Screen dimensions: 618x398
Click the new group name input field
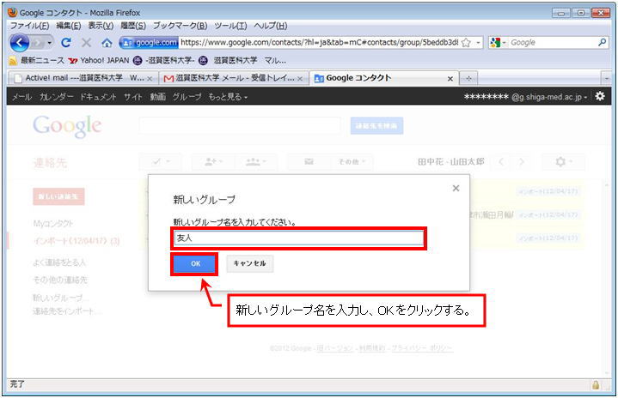click(299, 238)
